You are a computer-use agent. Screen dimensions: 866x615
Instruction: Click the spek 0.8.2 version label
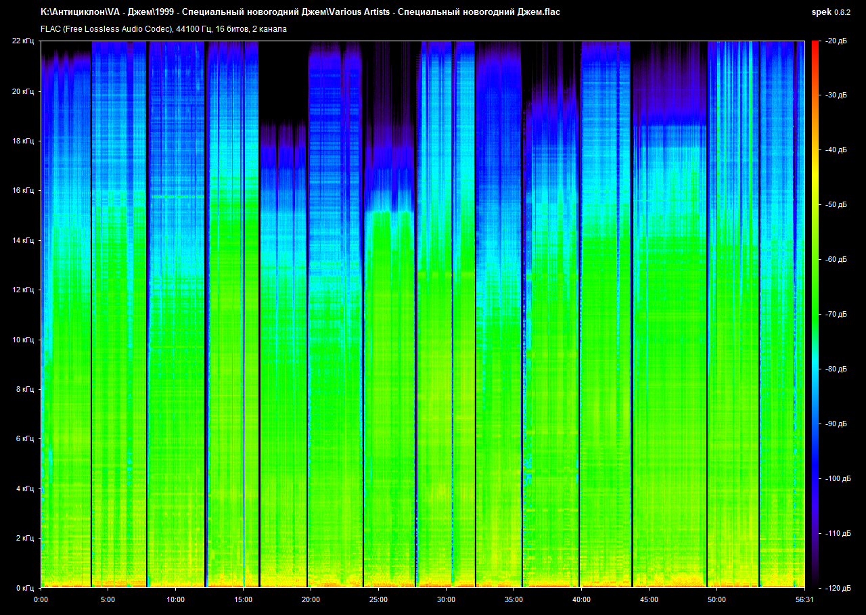832,12
